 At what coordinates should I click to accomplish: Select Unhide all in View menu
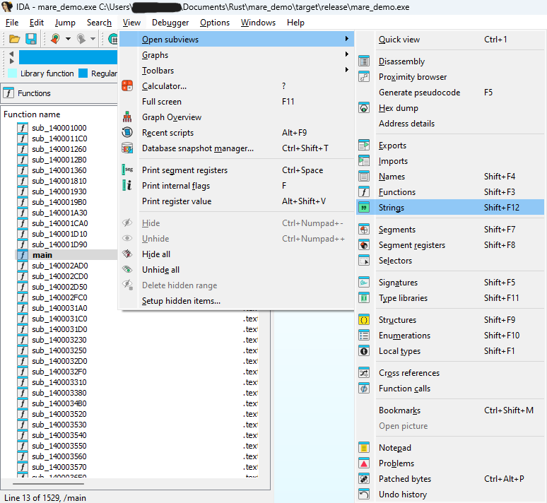pyautogui.click(x=160, y=270)
